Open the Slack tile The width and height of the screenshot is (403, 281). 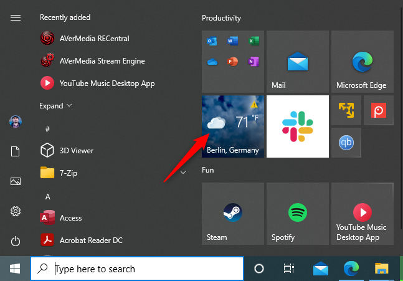[297, 126]
